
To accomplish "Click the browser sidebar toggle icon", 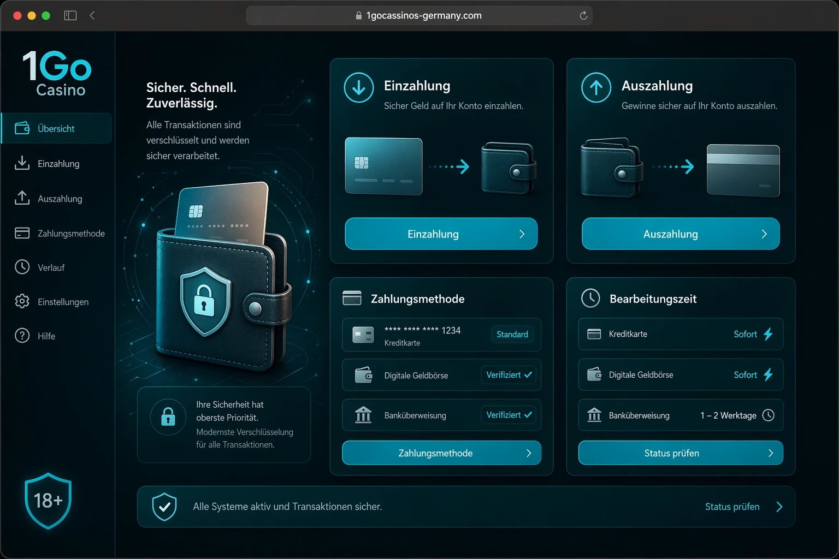I will tap(70, 15).
